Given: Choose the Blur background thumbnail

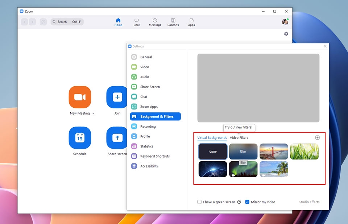Looking at the screenshot, I should pos(243,152).
